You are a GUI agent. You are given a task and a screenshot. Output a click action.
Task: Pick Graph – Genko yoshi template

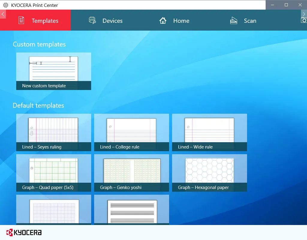point(132,173)
